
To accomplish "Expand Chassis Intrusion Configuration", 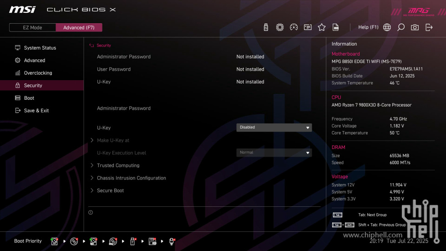I will tap(131, 178).
